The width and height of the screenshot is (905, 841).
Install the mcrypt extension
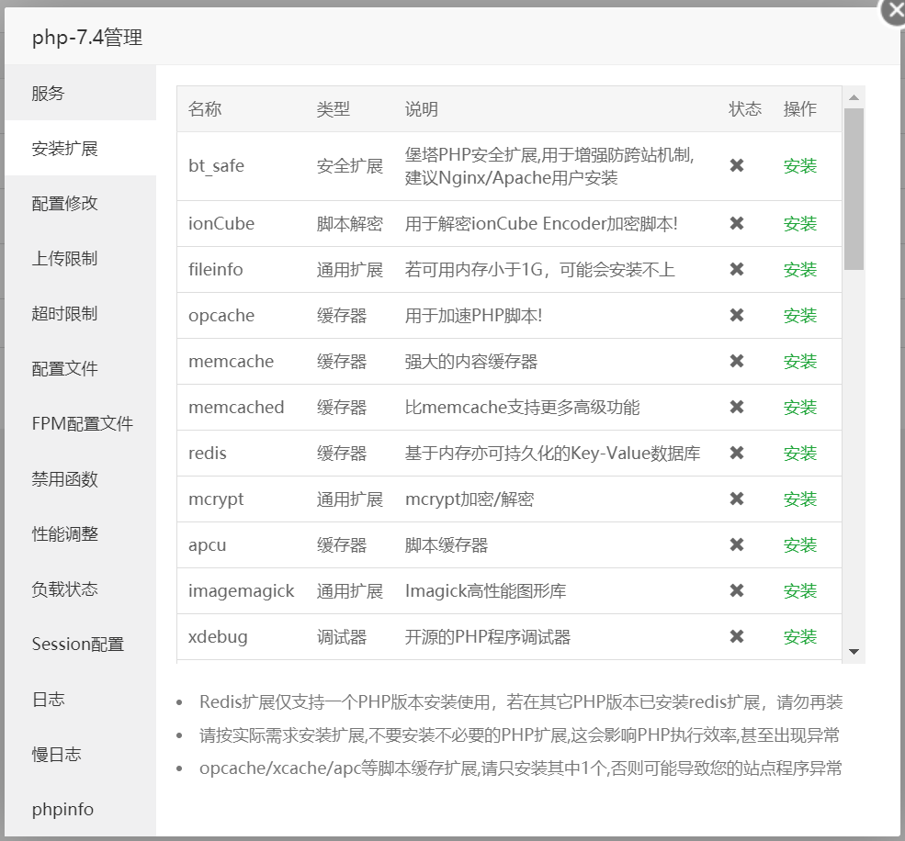point(800,499)
